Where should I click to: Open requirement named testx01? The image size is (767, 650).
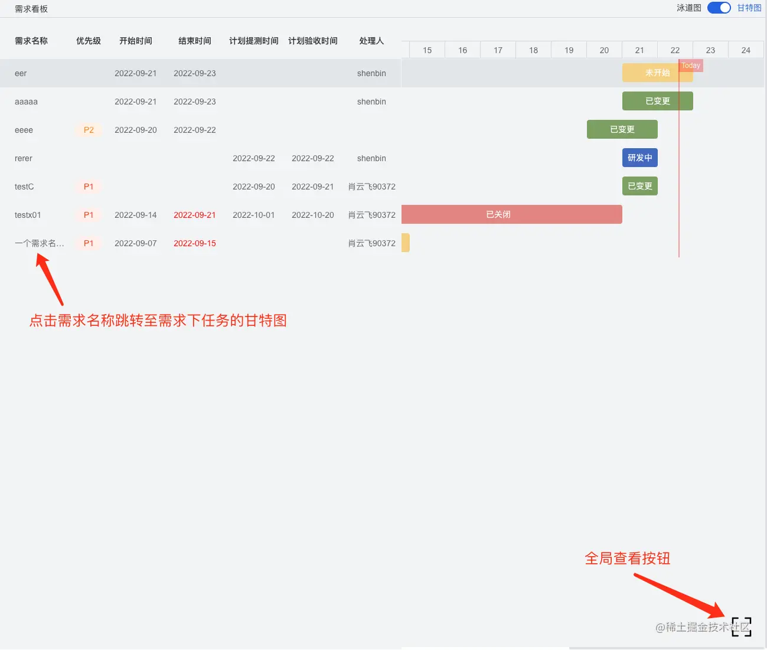[28, 215]
